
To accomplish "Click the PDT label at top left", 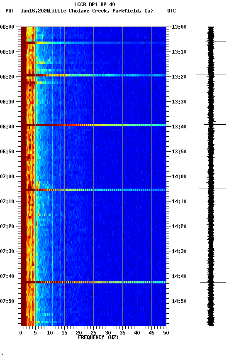I will click(x=10, y=11).
